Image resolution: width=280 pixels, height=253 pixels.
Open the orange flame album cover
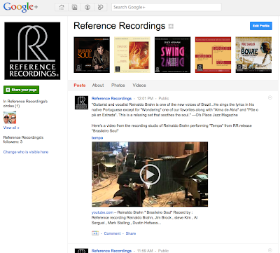coord(132,55)
